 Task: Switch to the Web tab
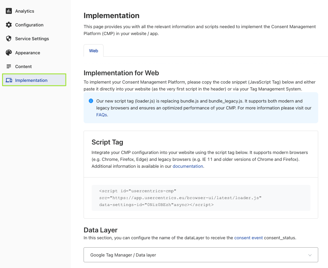(93, 51)
